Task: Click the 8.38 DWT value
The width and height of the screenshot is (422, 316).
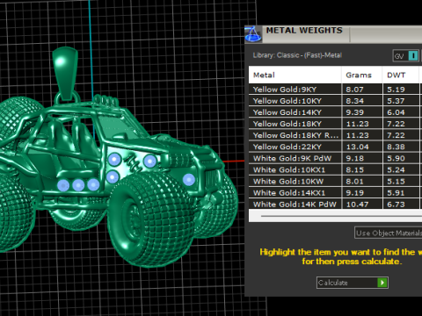Action: (396, 147)
